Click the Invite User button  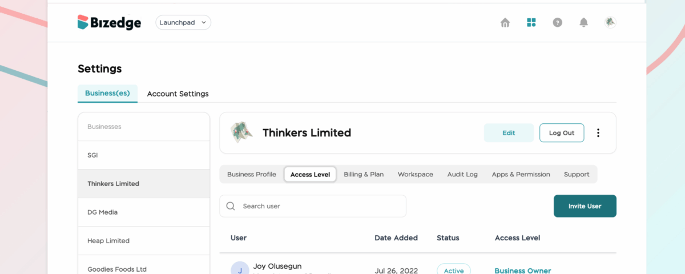(x=585, y=206)
